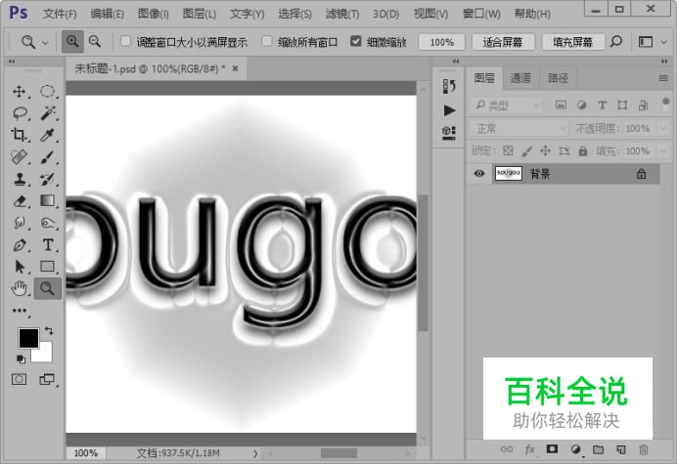Viewport: 677px width, 464px height.
Task: Click the Zoom Out mode button
Action: point(95,42)
